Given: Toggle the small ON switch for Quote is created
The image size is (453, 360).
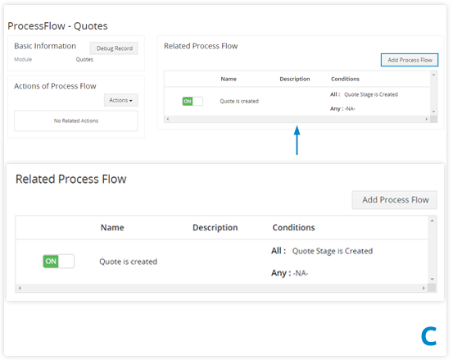Looking at the screenshot, I should point(193,101).
